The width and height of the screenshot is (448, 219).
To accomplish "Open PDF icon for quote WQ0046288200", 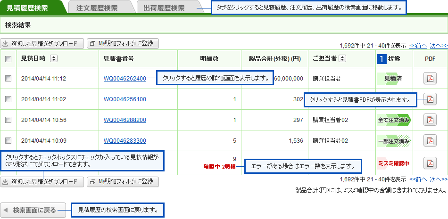I will pos(430,120).
